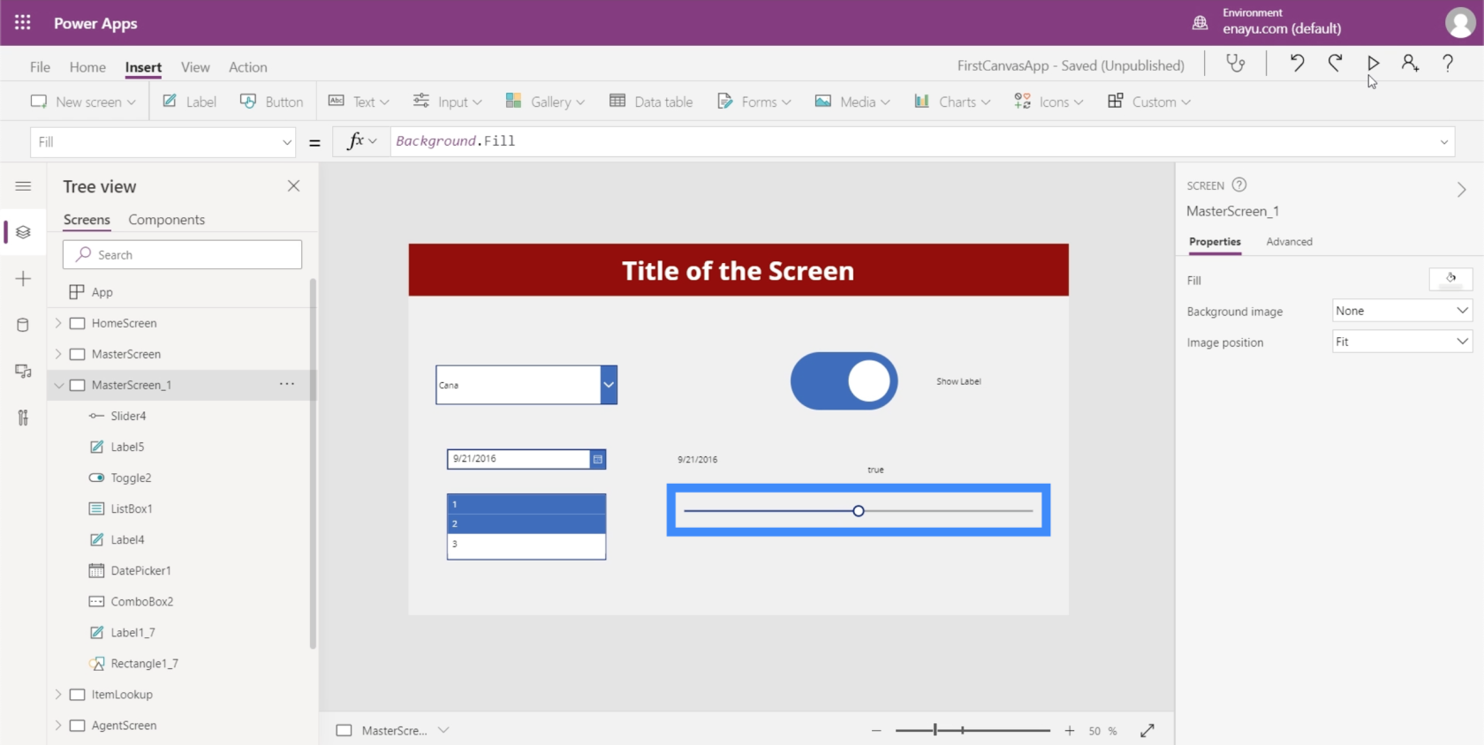Image resolution: width=1484 pixels, height=745 pixels.
Task: Open the help question mark
Action: pos(1448,64)
